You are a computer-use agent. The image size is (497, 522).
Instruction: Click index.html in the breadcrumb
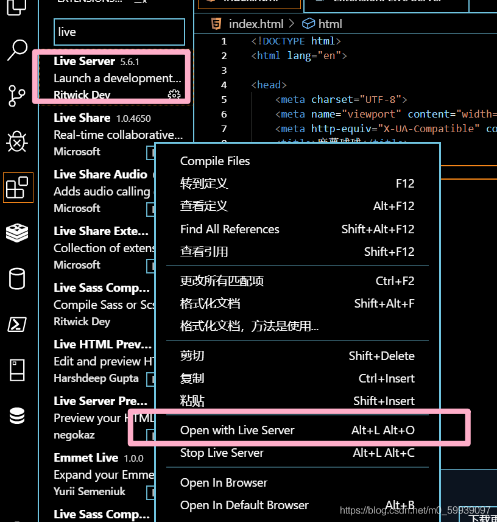coord(256,24)
